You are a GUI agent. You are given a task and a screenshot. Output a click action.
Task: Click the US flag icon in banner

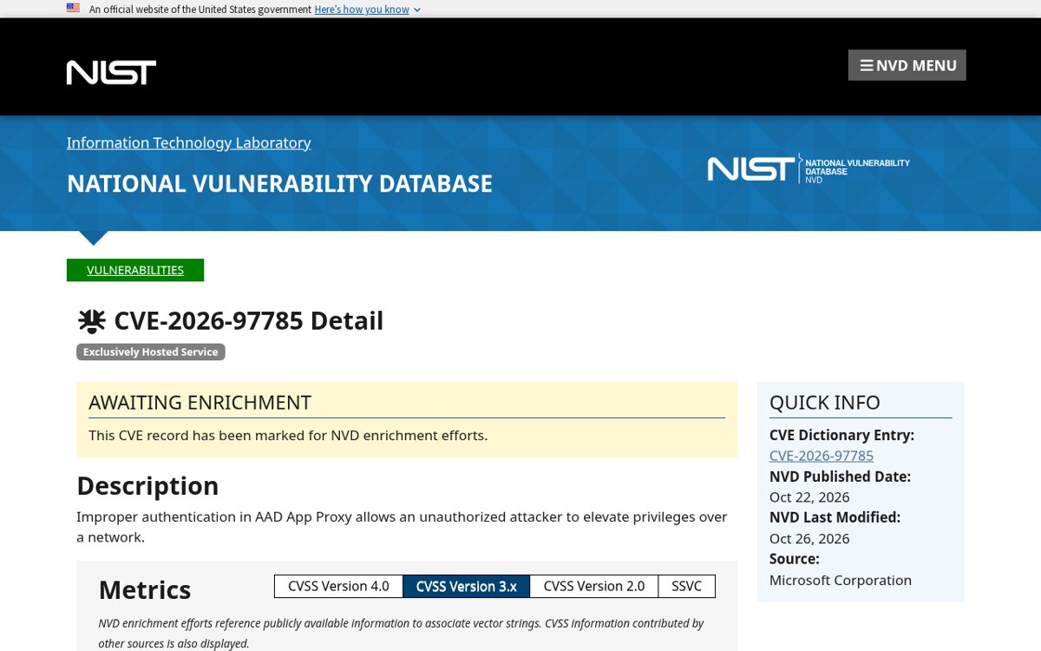click(x=73, y=9)
